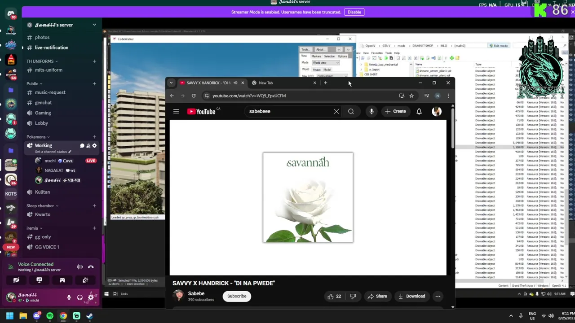This screenshot has width=575, height=323.
Task: Collapse the Public category
Action: pyautogui.click(x=34, y=83)
